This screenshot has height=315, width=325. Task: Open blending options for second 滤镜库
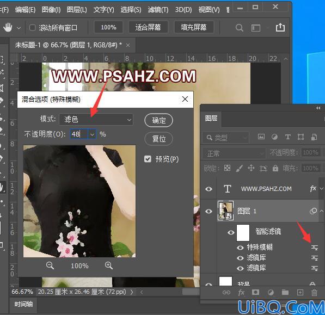314,268
